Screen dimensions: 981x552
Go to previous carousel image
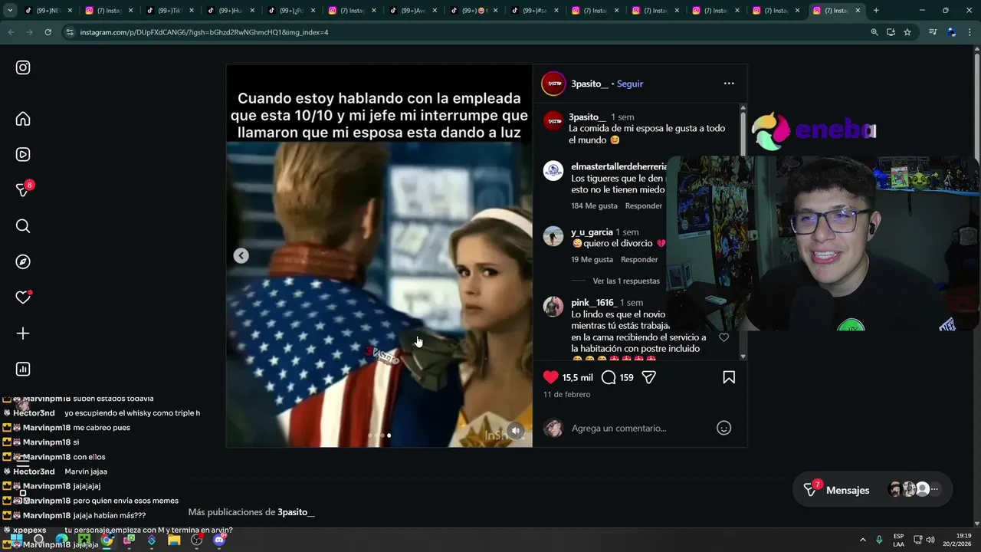241,256
